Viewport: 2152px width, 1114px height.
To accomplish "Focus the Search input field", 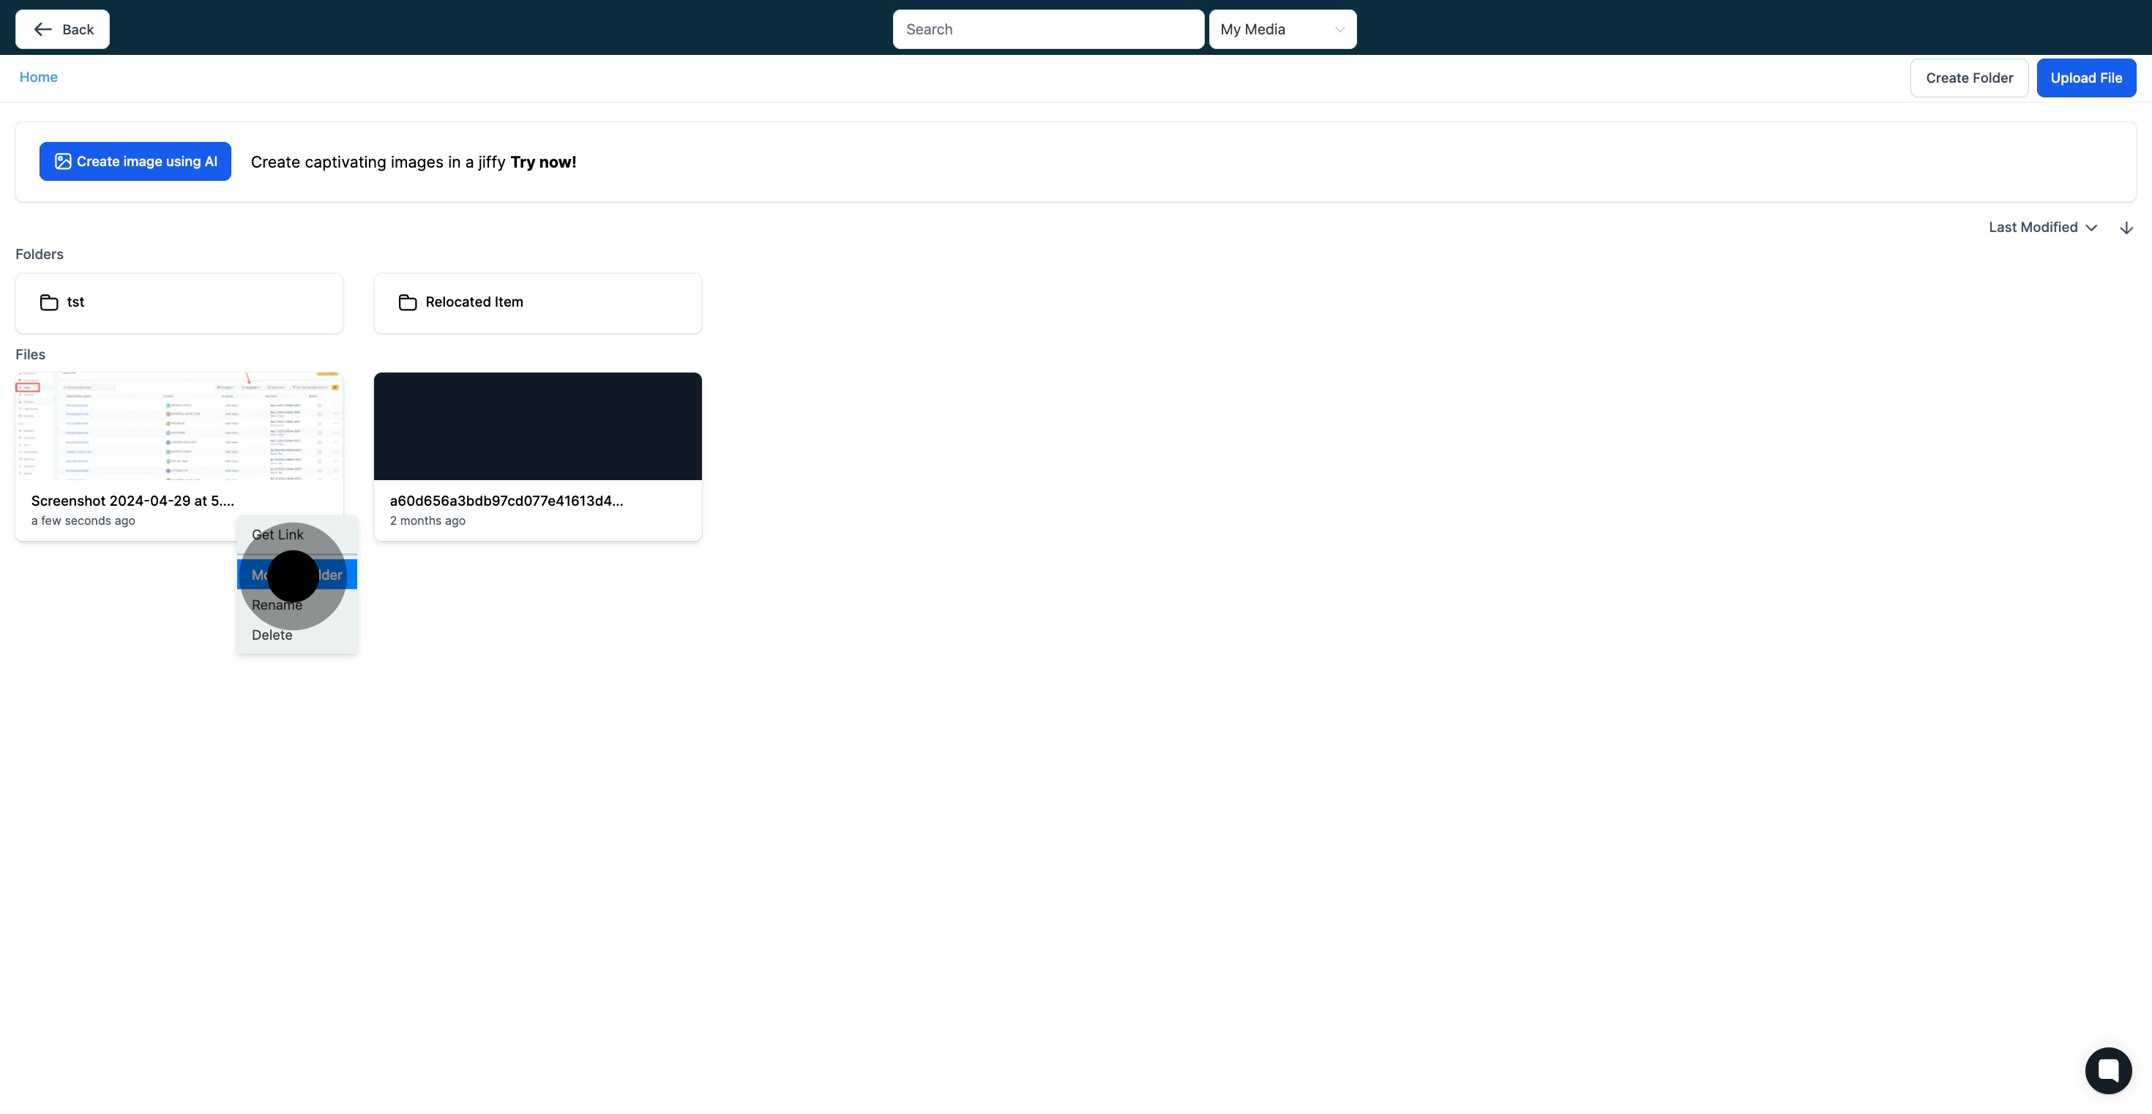I will point(1047,29).
